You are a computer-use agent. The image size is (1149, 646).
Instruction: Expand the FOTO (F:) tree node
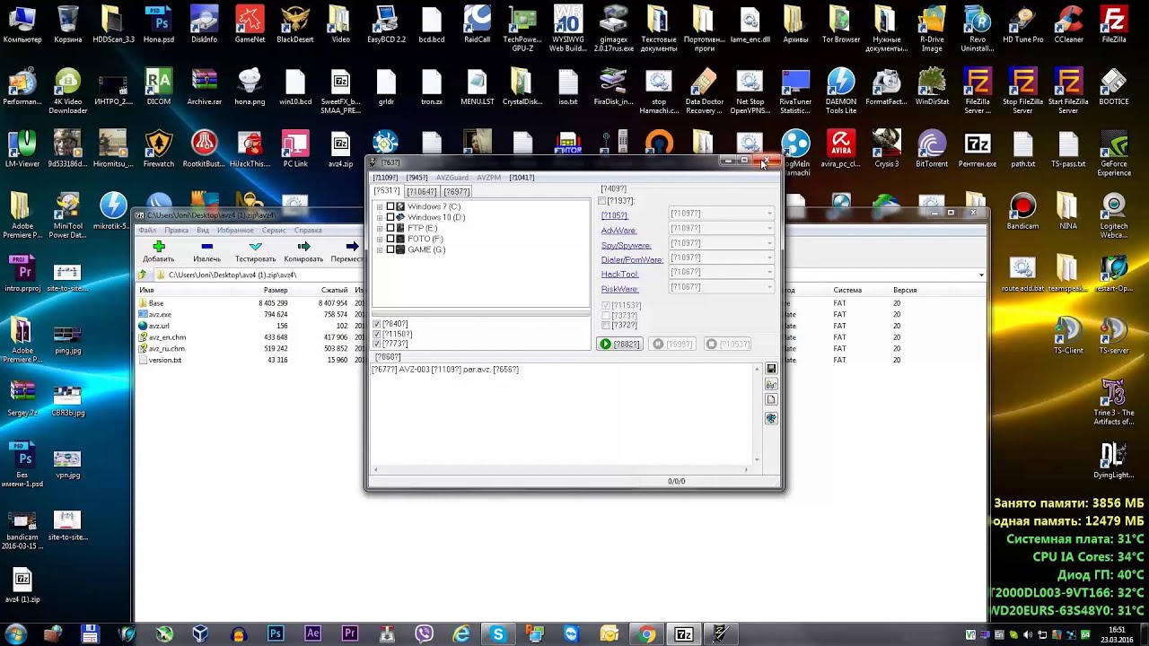click(380, 239)
